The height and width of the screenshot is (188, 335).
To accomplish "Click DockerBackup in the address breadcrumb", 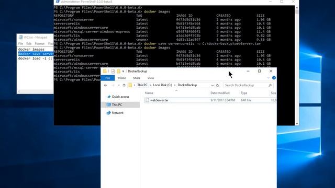I will click(x=187, y=85).
